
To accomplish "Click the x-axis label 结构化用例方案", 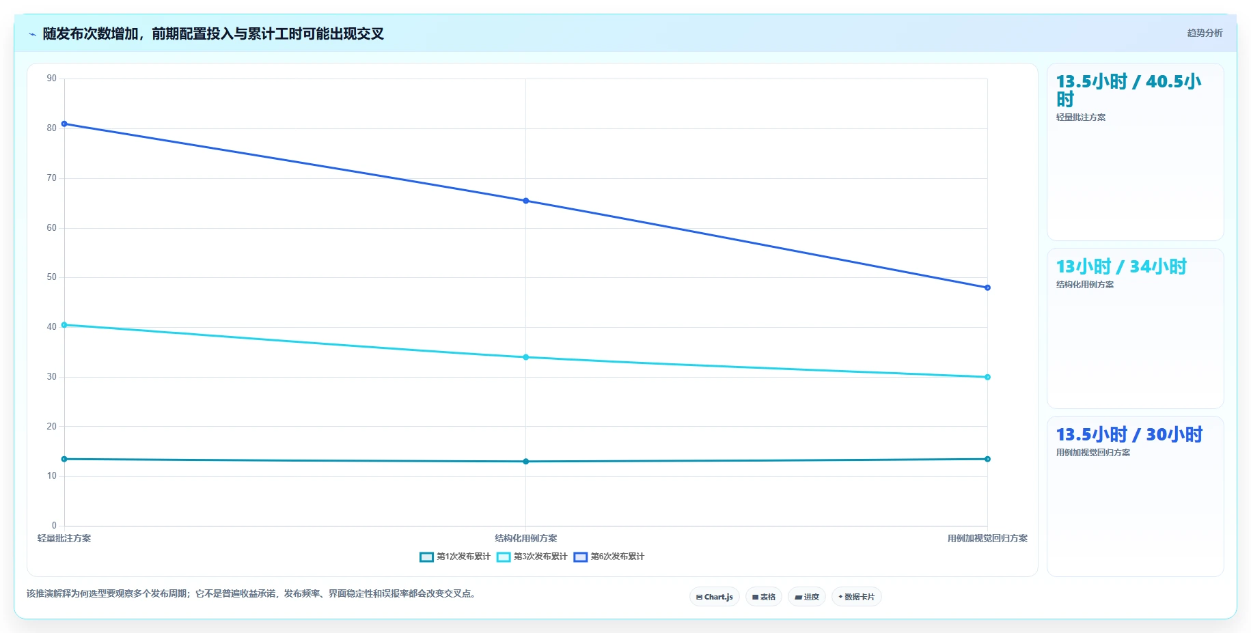I will (x=525, y=538).
